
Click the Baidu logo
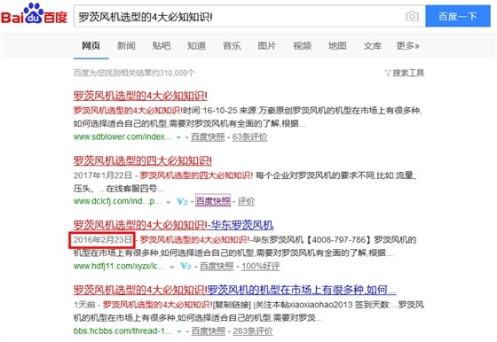35,14
